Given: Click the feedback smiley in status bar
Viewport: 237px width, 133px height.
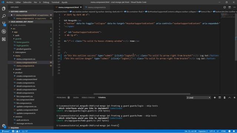Looking at the screenshot, I should pos(230,131).
